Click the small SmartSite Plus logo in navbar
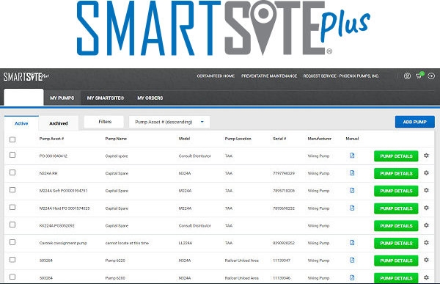 pos(26,76)
